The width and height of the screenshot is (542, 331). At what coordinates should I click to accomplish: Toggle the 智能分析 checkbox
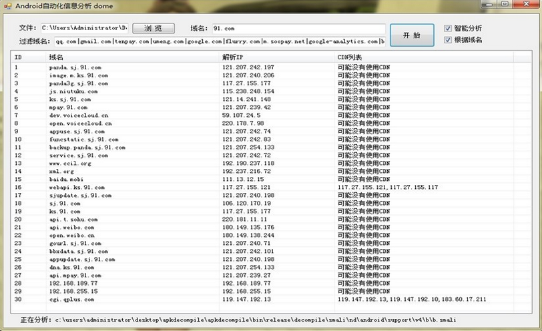[x=449, y=29]
